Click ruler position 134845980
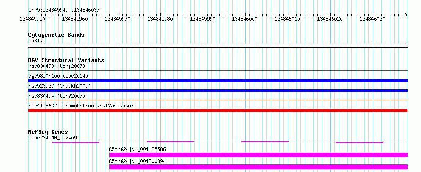This screenshot has height=172, width=421. pyautogui.click(x=160, y=19)
